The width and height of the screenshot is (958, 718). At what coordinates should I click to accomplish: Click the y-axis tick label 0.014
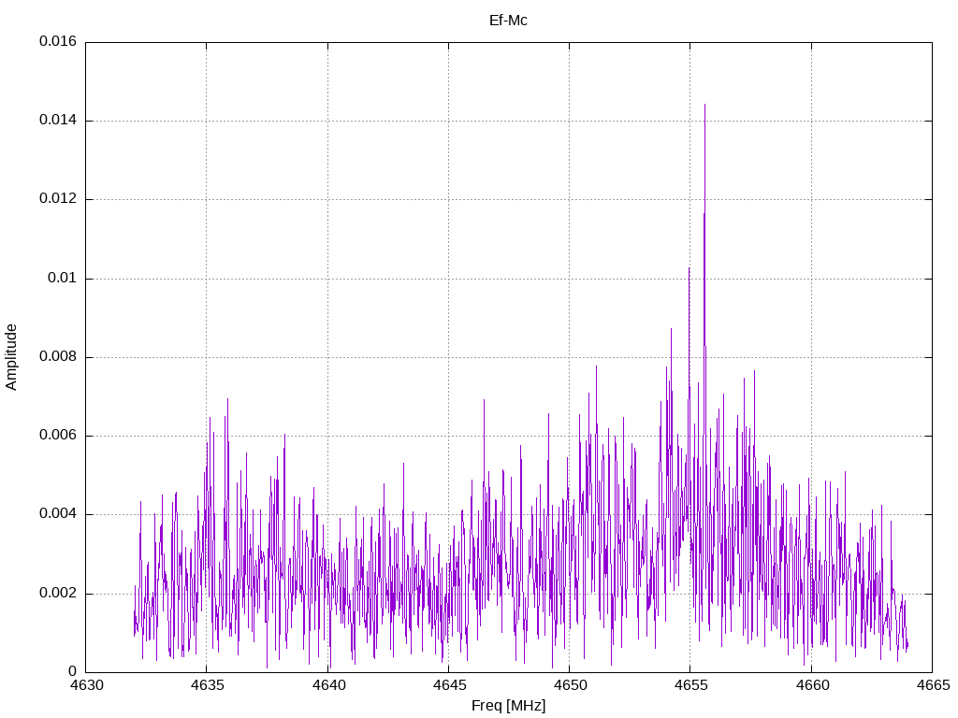pos(58,121)
